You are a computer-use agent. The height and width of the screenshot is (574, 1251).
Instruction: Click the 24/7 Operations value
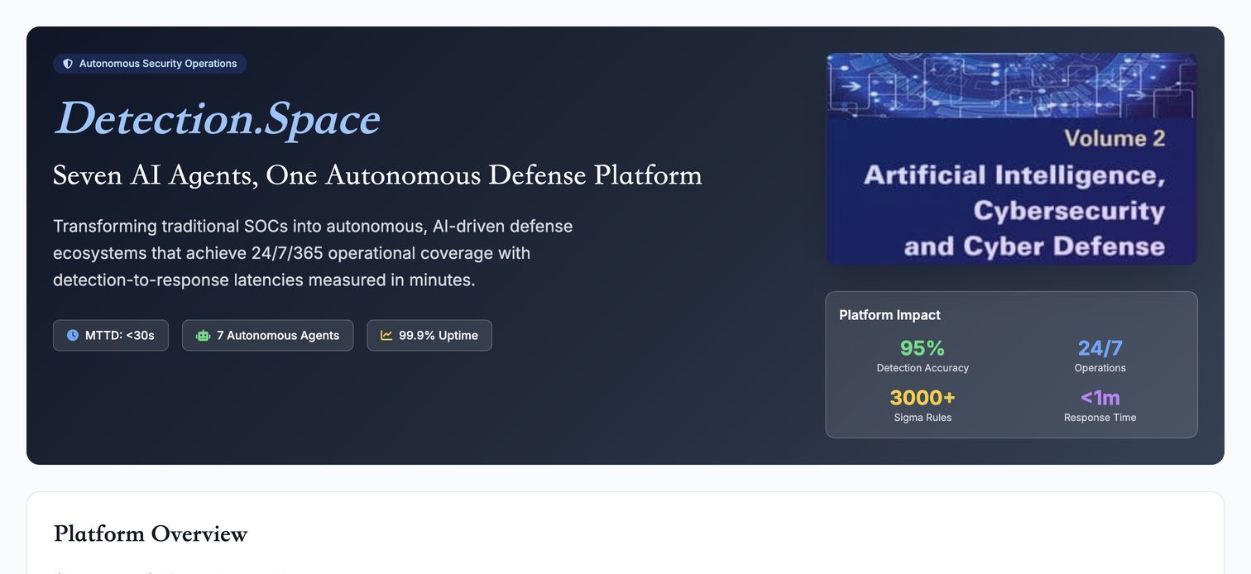pos(1100,348)
